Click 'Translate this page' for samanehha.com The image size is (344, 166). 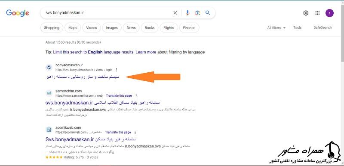point(119,96)
